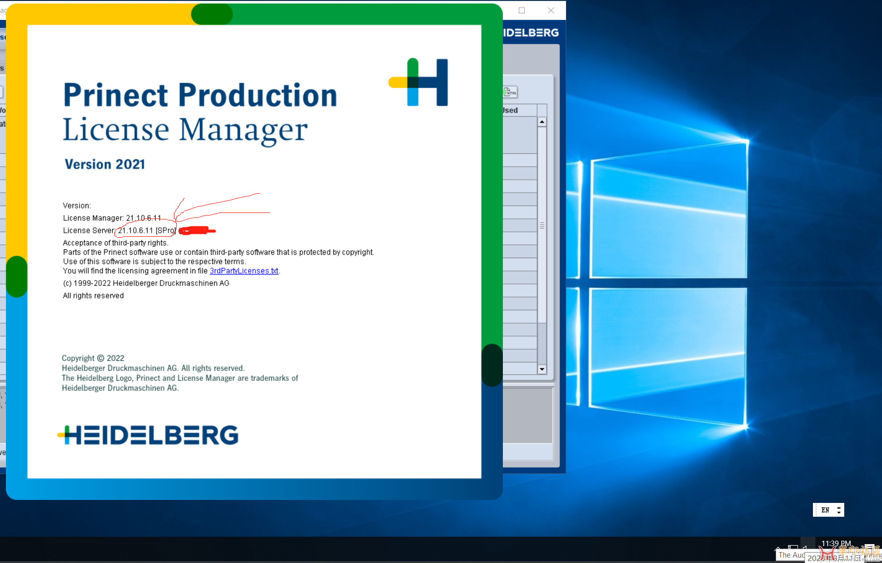Image resolution: width=882 pixels, height=563 pixels.
Task: Click the volume speaker icon in system tray
Action: pos(805,548)
